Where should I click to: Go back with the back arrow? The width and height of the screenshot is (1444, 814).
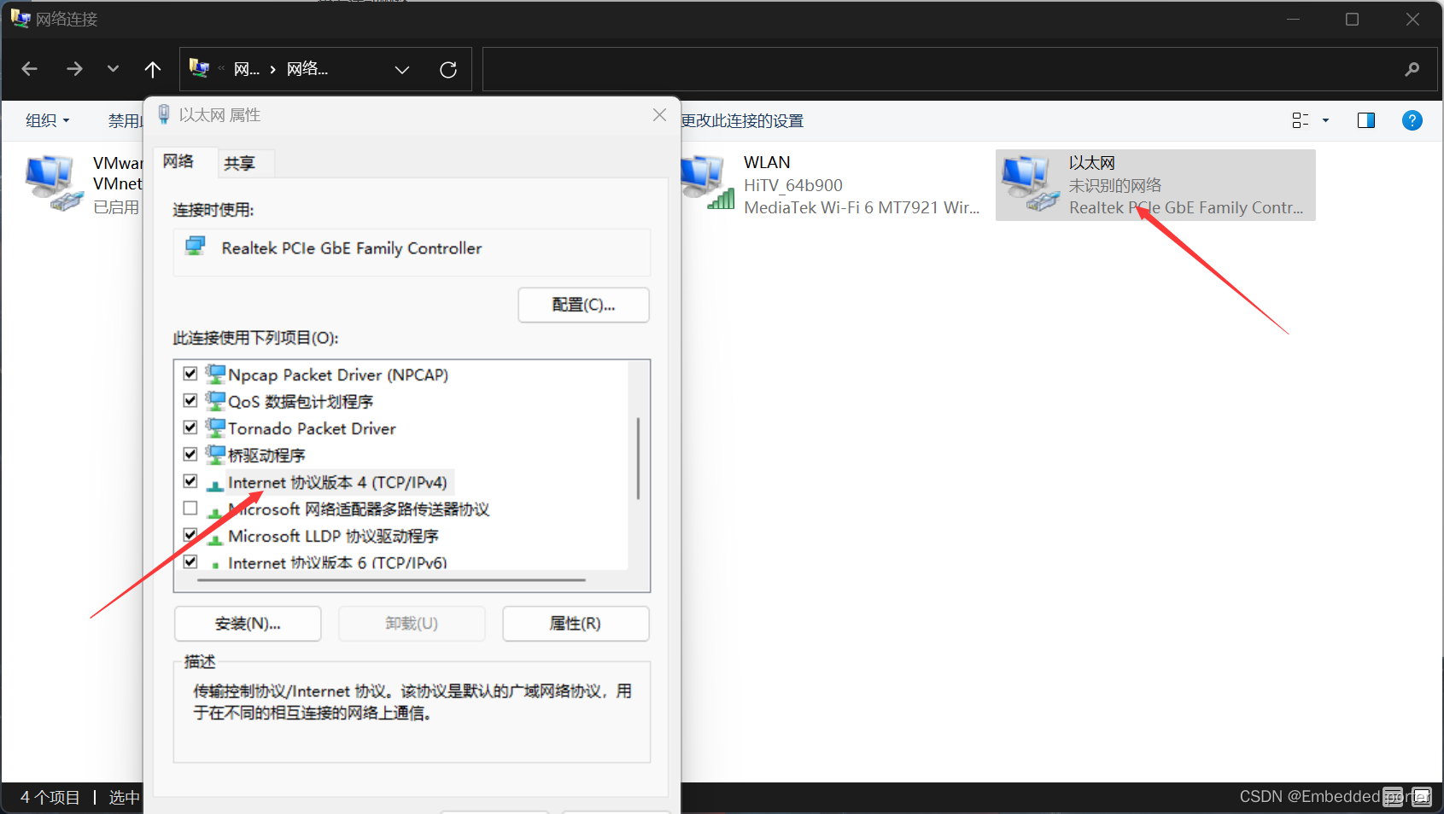(30, 69)
